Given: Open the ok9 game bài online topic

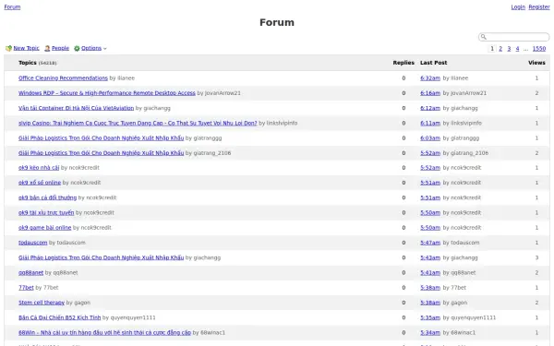Looking at the screenshot, I should [x=45, y=228].
